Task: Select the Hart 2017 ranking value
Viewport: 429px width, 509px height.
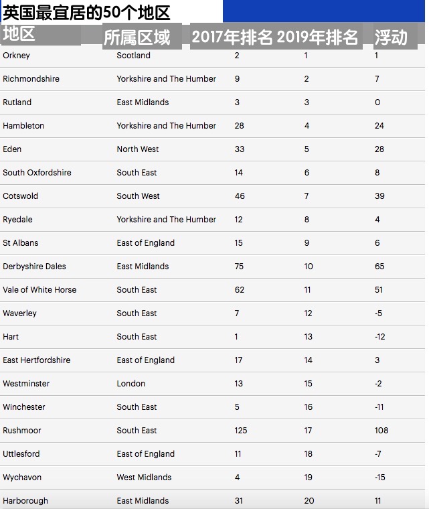Action: tap(236, 337)
